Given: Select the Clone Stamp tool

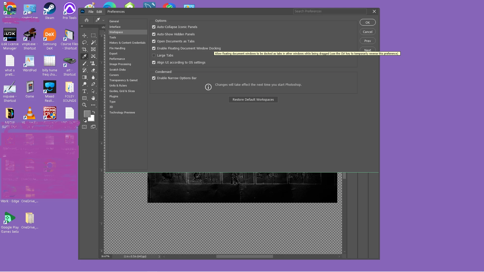Looking at the screenshot, I should (x=93, y=63).
